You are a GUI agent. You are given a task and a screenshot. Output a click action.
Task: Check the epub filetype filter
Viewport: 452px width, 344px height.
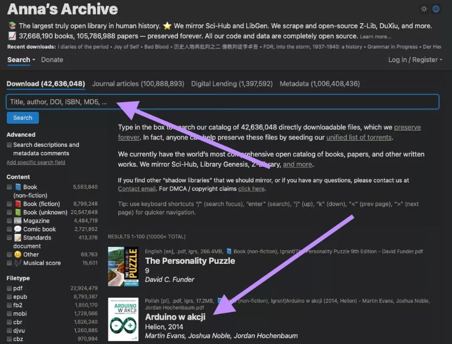point(9,297)
